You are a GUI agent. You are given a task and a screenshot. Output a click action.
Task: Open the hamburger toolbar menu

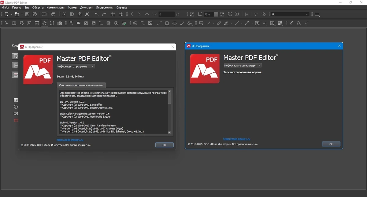(317, 14)
